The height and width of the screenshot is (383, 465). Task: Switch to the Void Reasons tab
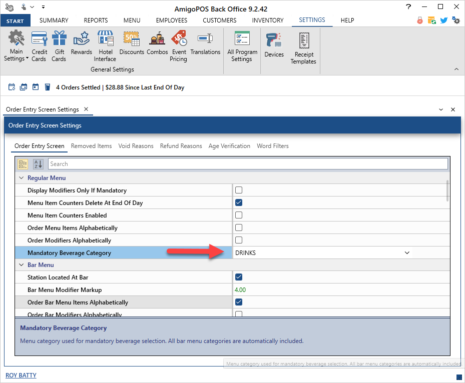[136, 146]
